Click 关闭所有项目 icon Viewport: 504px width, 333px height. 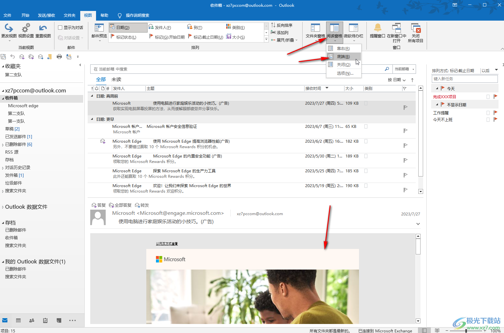(416, 28)
